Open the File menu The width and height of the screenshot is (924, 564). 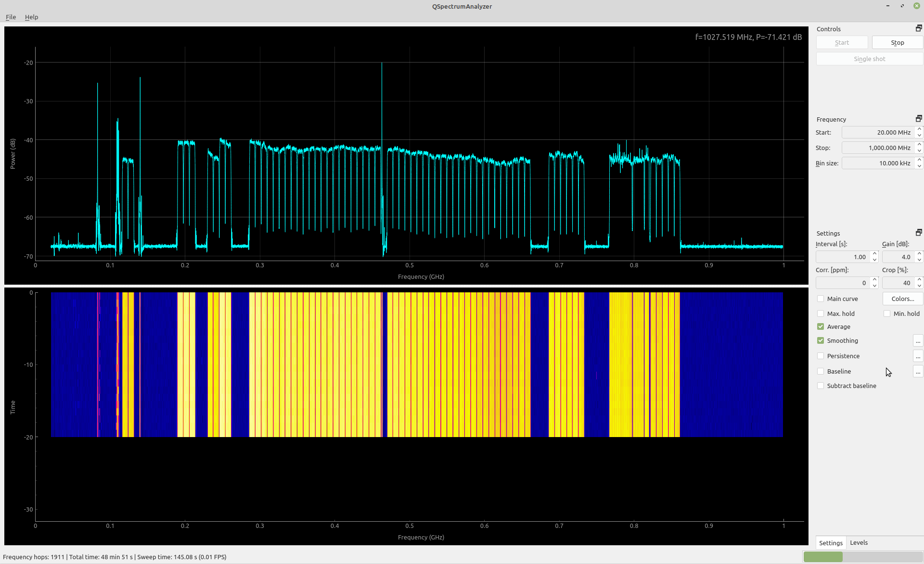11,17
